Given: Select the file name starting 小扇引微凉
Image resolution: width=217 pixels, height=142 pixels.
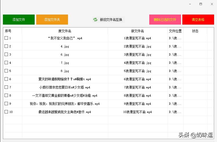Looking at the screenshot, I should 65,87.
